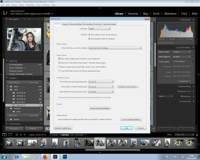The height and width of the screenshot is (160, 200).
Task: Open tether transfer finishes sound dropdown
Action: coord(101,87)
